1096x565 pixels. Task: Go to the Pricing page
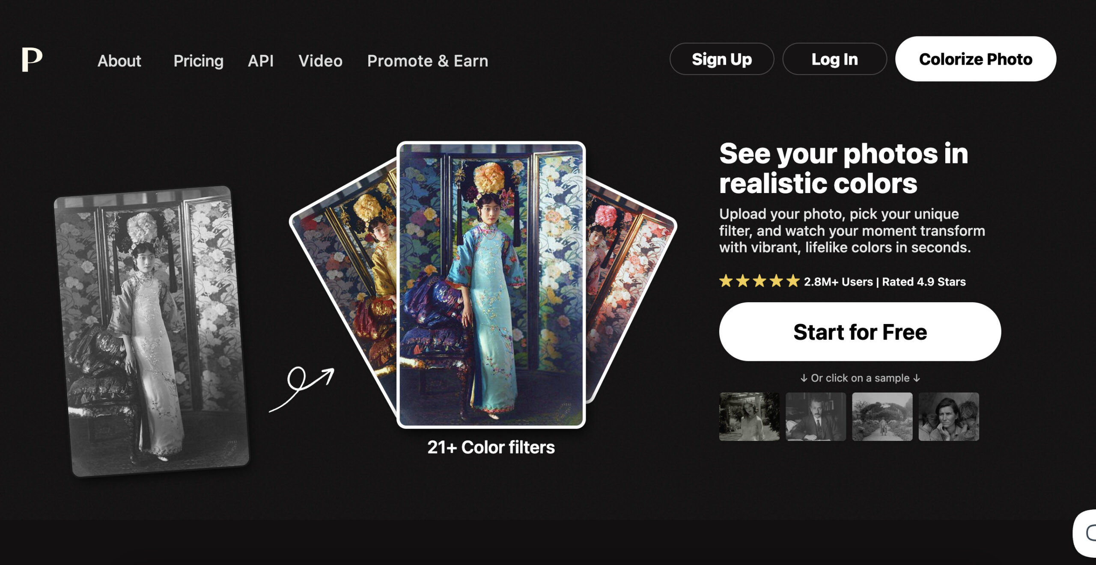point(198,61)
